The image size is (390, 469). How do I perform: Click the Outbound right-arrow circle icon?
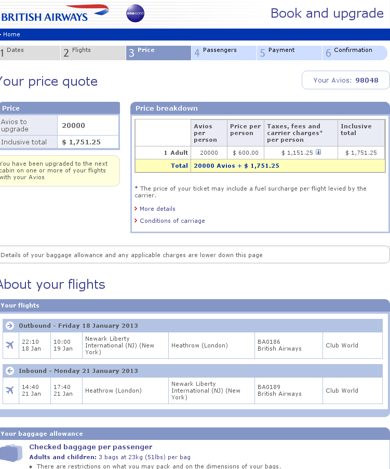click(9, 326)
